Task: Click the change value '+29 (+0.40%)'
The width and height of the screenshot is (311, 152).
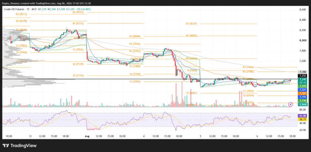Action: [x=83, y=9]
